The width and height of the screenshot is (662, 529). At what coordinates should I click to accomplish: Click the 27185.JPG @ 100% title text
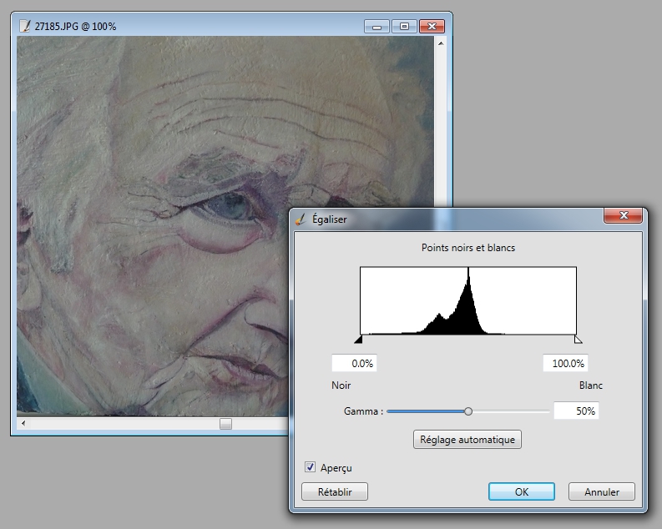[x=75, y=26]
